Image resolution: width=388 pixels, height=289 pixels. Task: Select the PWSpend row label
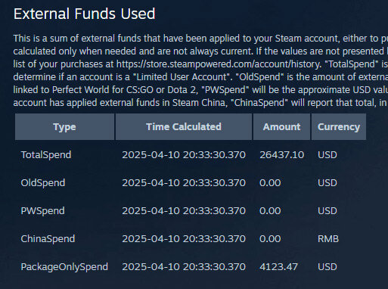coord(42,211)
